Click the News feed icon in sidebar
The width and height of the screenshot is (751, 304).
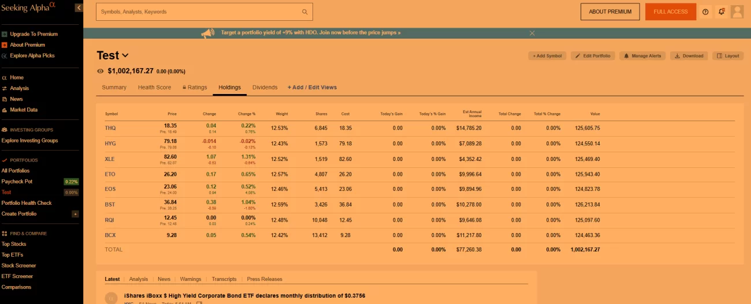5,99
